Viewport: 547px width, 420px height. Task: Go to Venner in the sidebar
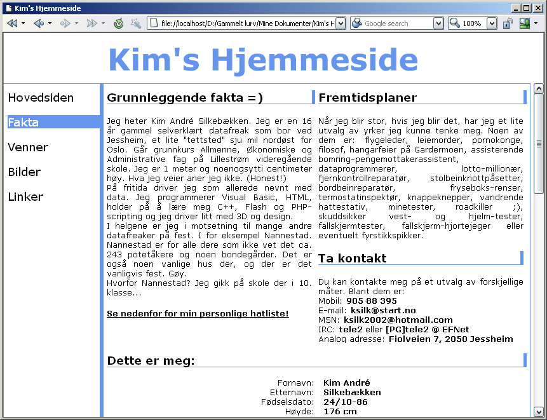click(x=28, y=147)
